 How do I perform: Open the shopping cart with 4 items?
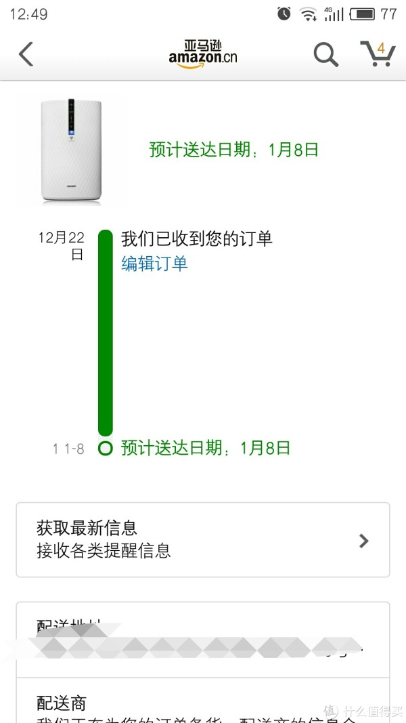click(378, 54)
